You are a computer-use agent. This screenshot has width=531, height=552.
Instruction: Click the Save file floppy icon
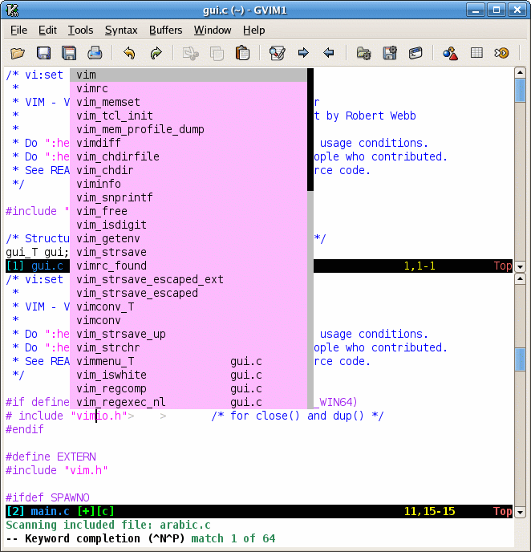coord(43,54)
